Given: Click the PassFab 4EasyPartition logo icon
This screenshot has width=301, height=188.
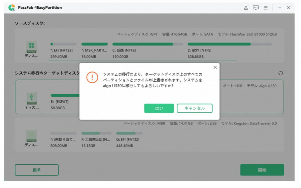Looking at the screenshot, I should tap(12, 8).
